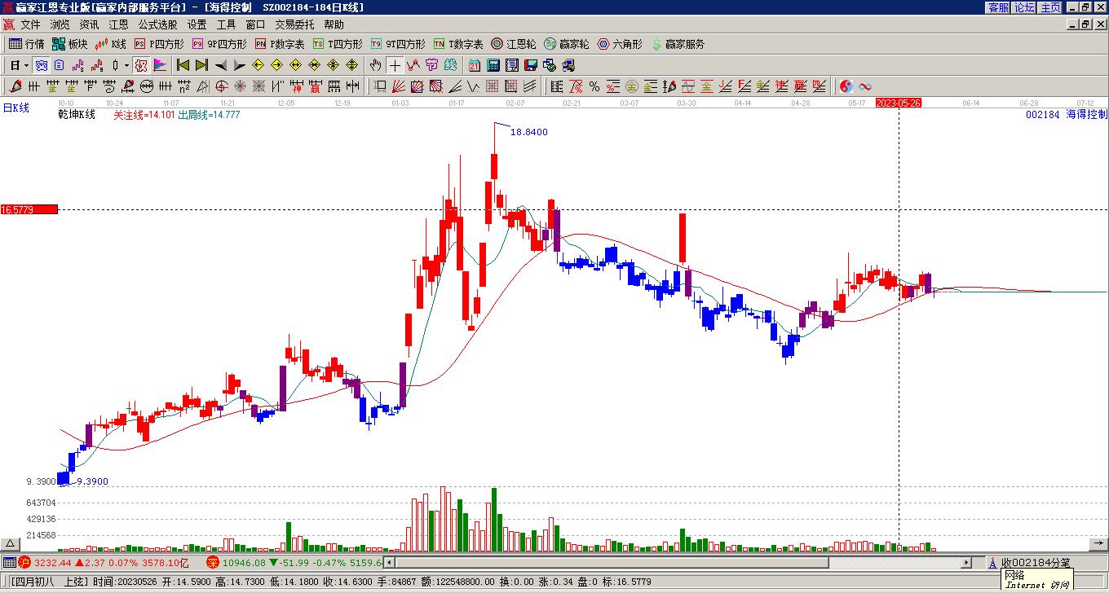1109x593 pixels.
Task: Click the red-blue yin-yang icon
Action: pyautogui.click(x=846, y=86)
